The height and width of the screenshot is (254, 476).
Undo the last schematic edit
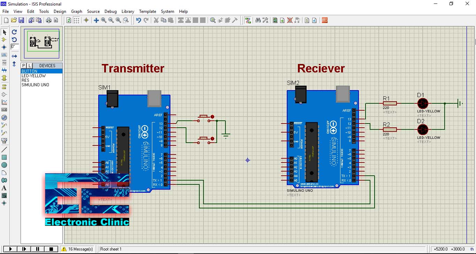tap(139, 20)
